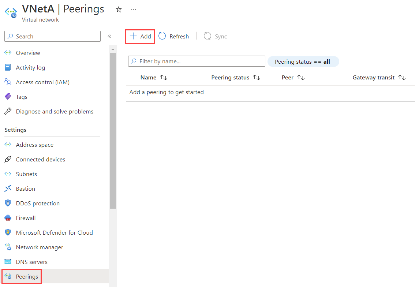Click the Bastion icon in sidebar
Screen dimensions: 415x287
pyautogui.click(x=8, y=189)
